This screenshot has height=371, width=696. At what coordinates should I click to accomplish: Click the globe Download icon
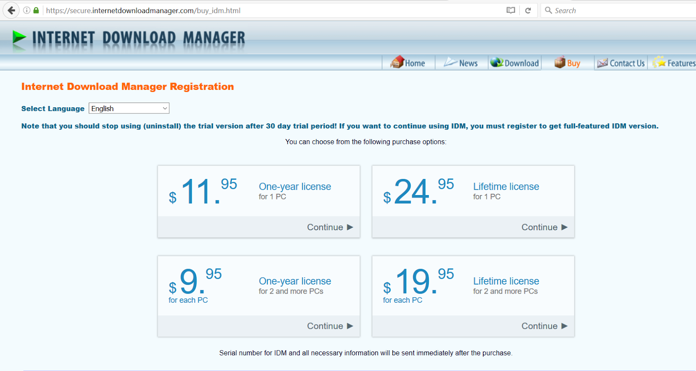497,63
